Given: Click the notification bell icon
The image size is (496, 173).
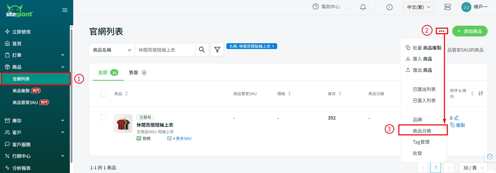Looking at the screenshot, I should coord(363,7).
